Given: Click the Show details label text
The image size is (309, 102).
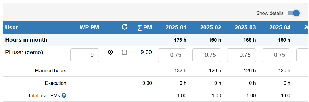Looking at the screenshot, I should tap(270, 13).
